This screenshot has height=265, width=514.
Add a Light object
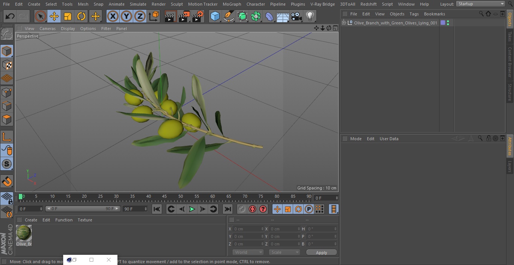(310, 17)
